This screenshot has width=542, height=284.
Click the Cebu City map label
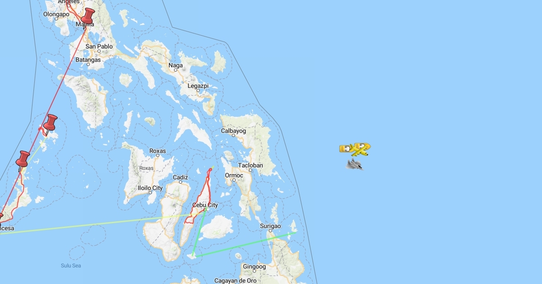(205, 205)
